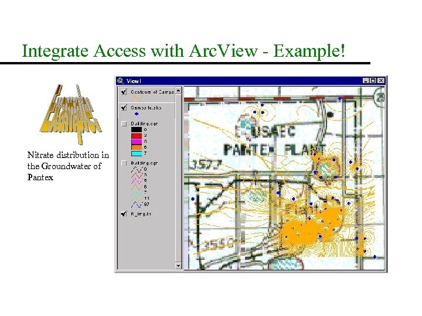Click the PANTEX PLANT label on the map
The height and width of the screenshot is (316, 422).
tap(274, 149)
